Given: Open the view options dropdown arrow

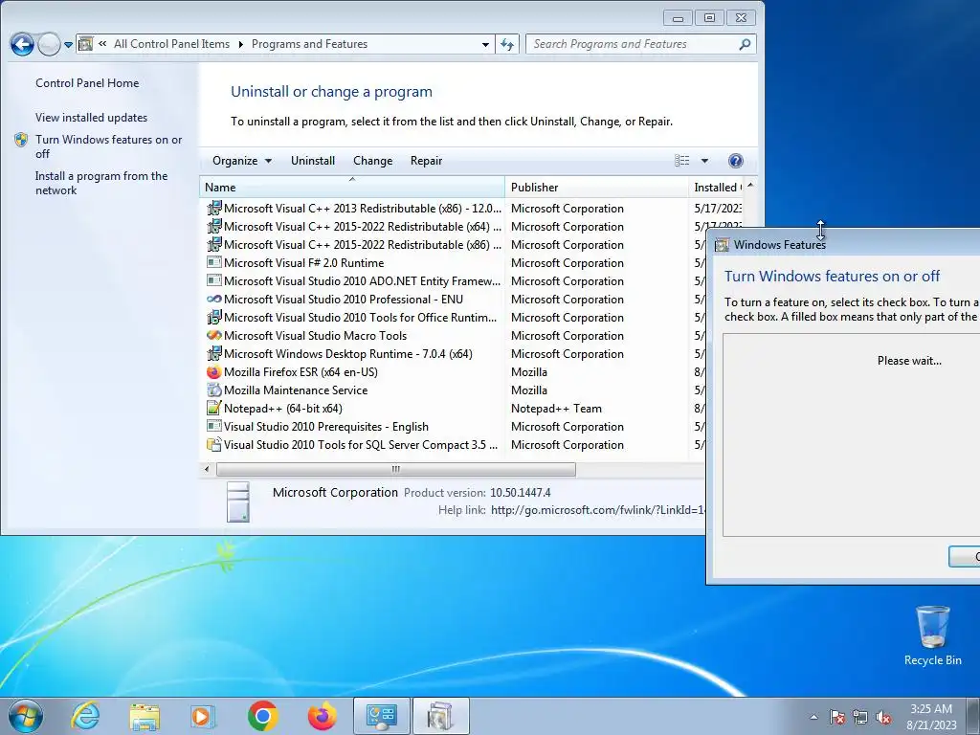Looking at the screenshot, I should 704,161.
